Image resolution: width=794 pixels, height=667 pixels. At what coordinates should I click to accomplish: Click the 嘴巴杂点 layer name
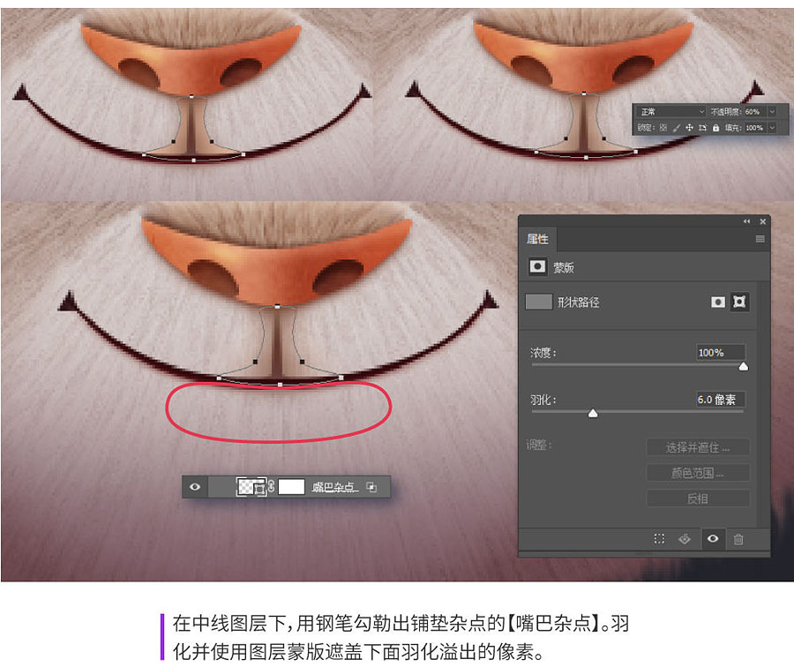click(334, 487)
